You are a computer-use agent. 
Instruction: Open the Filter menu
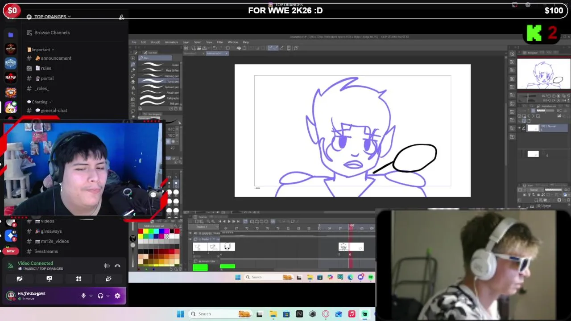[220, 42]
